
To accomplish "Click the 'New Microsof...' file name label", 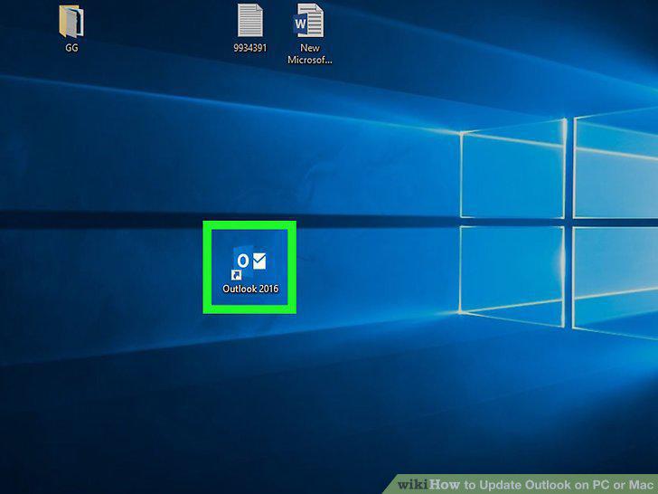I will pos(310,53).
